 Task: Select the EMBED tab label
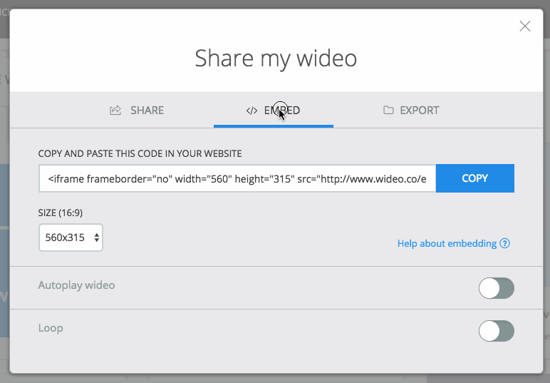(x=282, y=111)
